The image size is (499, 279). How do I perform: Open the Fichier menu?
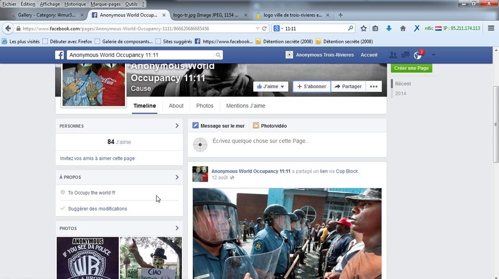[x=9, y=4]
